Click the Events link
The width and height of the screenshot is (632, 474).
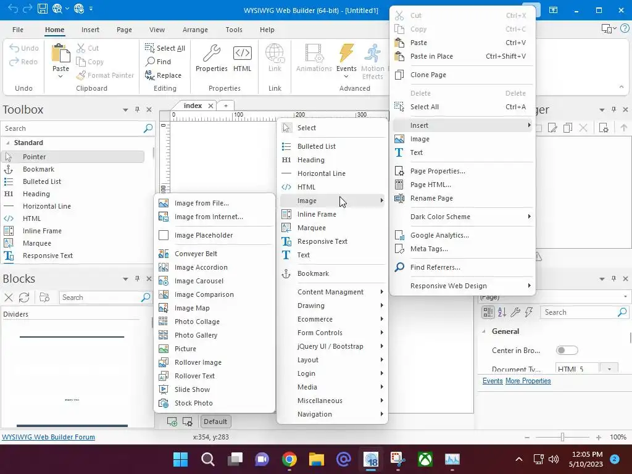click(493, 381)
